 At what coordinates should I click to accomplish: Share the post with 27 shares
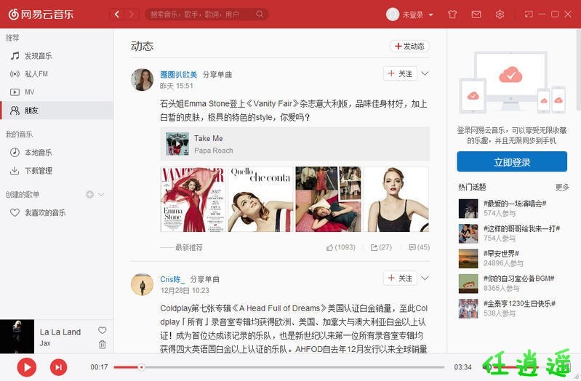coord(381,247)
